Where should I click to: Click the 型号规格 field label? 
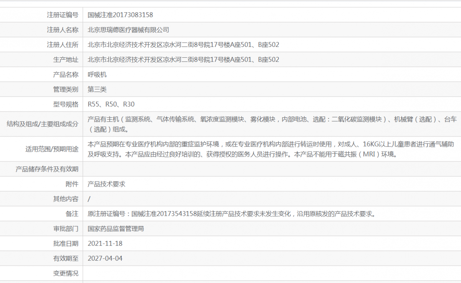[x=66, y=104]
